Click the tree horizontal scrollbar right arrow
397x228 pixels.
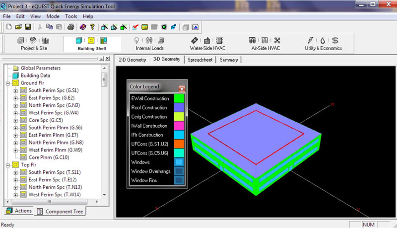click(97, 202)
